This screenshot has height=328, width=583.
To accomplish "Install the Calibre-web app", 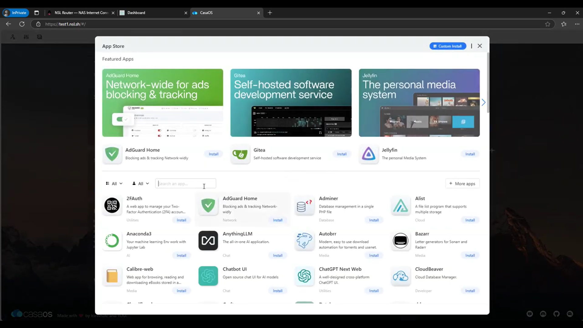I will point(181,291).
